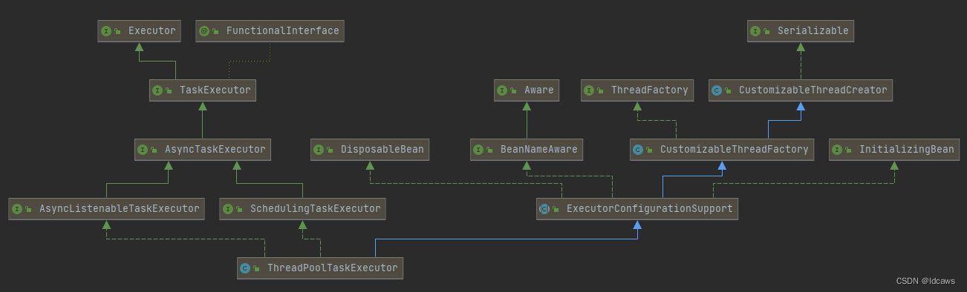Screen dimensions: 967x292
Task: Click the visibility lock icon on DisposableBean
Action: [x=330, y=150]
